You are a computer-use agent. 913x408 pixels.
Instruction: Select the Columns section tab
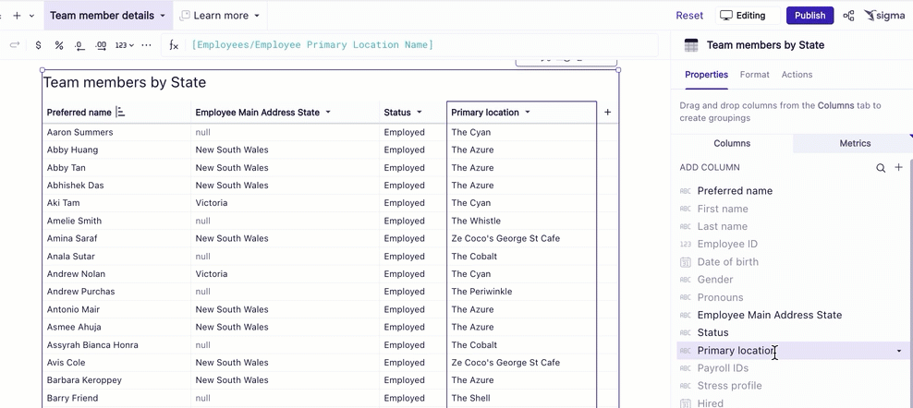[x=732, y=143]
